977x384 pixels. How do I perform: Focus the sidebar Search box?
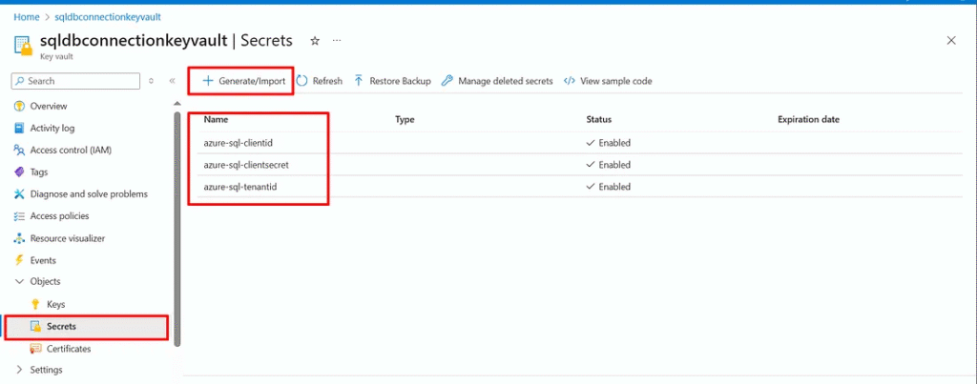pyautogui.click(x=75, y=81)
